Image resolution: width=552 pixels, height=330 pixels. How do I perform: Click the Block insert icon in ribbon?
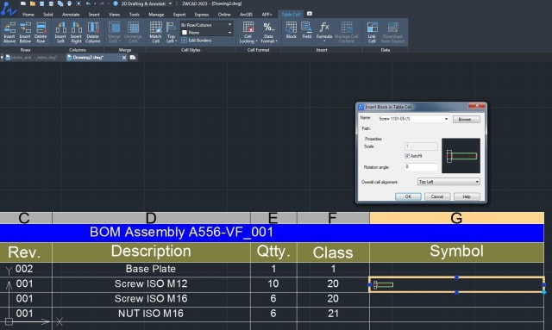point(292,30)
